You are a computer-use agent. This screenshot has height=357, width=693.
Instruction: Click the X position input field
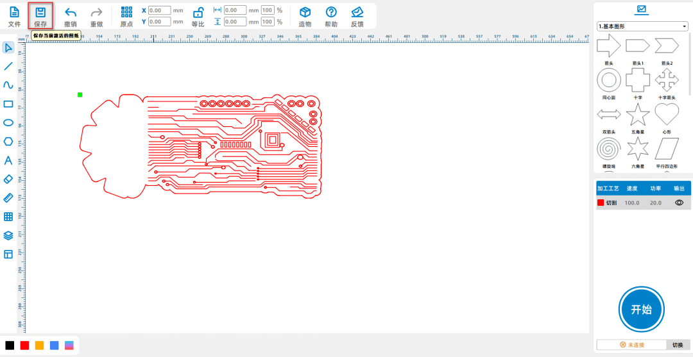coord(159,10)
